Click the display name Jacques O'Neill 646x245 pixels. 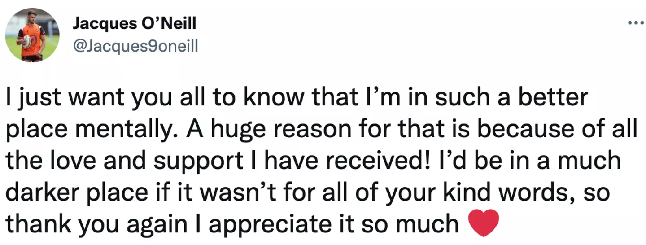click(x=134, y=23)
